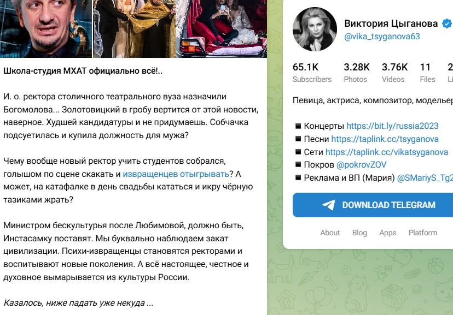Open the priest ceremony photo thumbnail

pos(135,29)
